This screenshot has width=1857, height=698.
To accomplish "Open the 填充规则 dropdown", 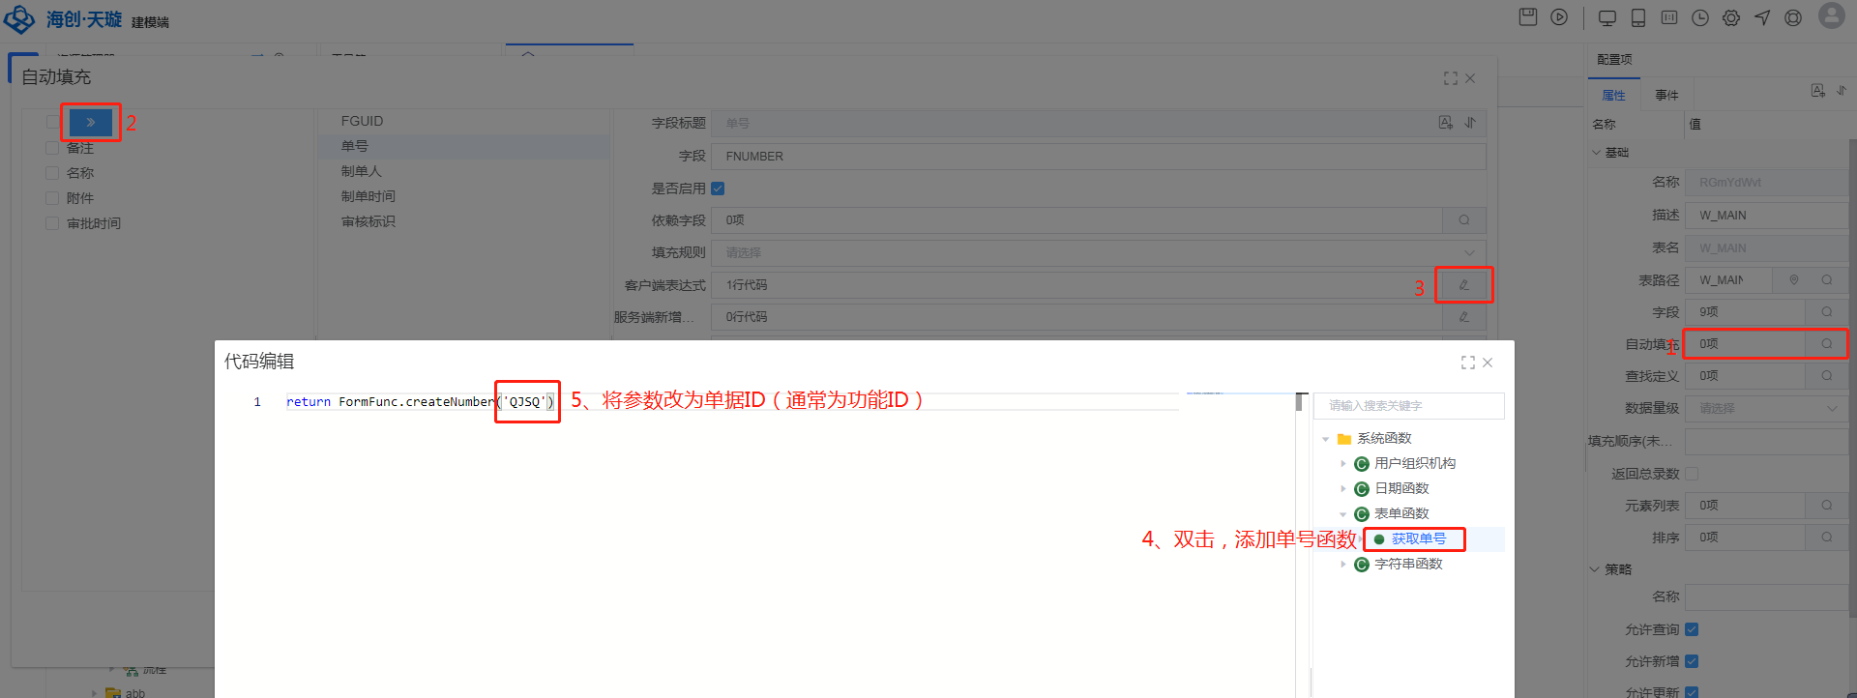I will point(1098,252).
